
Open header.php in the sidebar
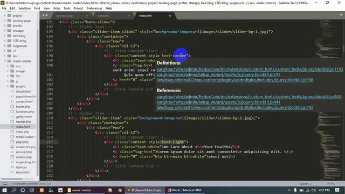tap(23, 122)
